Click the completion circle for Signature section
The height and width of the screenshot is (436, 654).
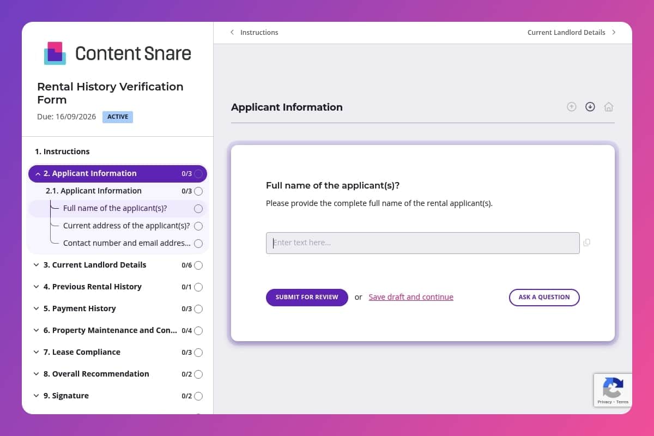(x=198, y=396)
